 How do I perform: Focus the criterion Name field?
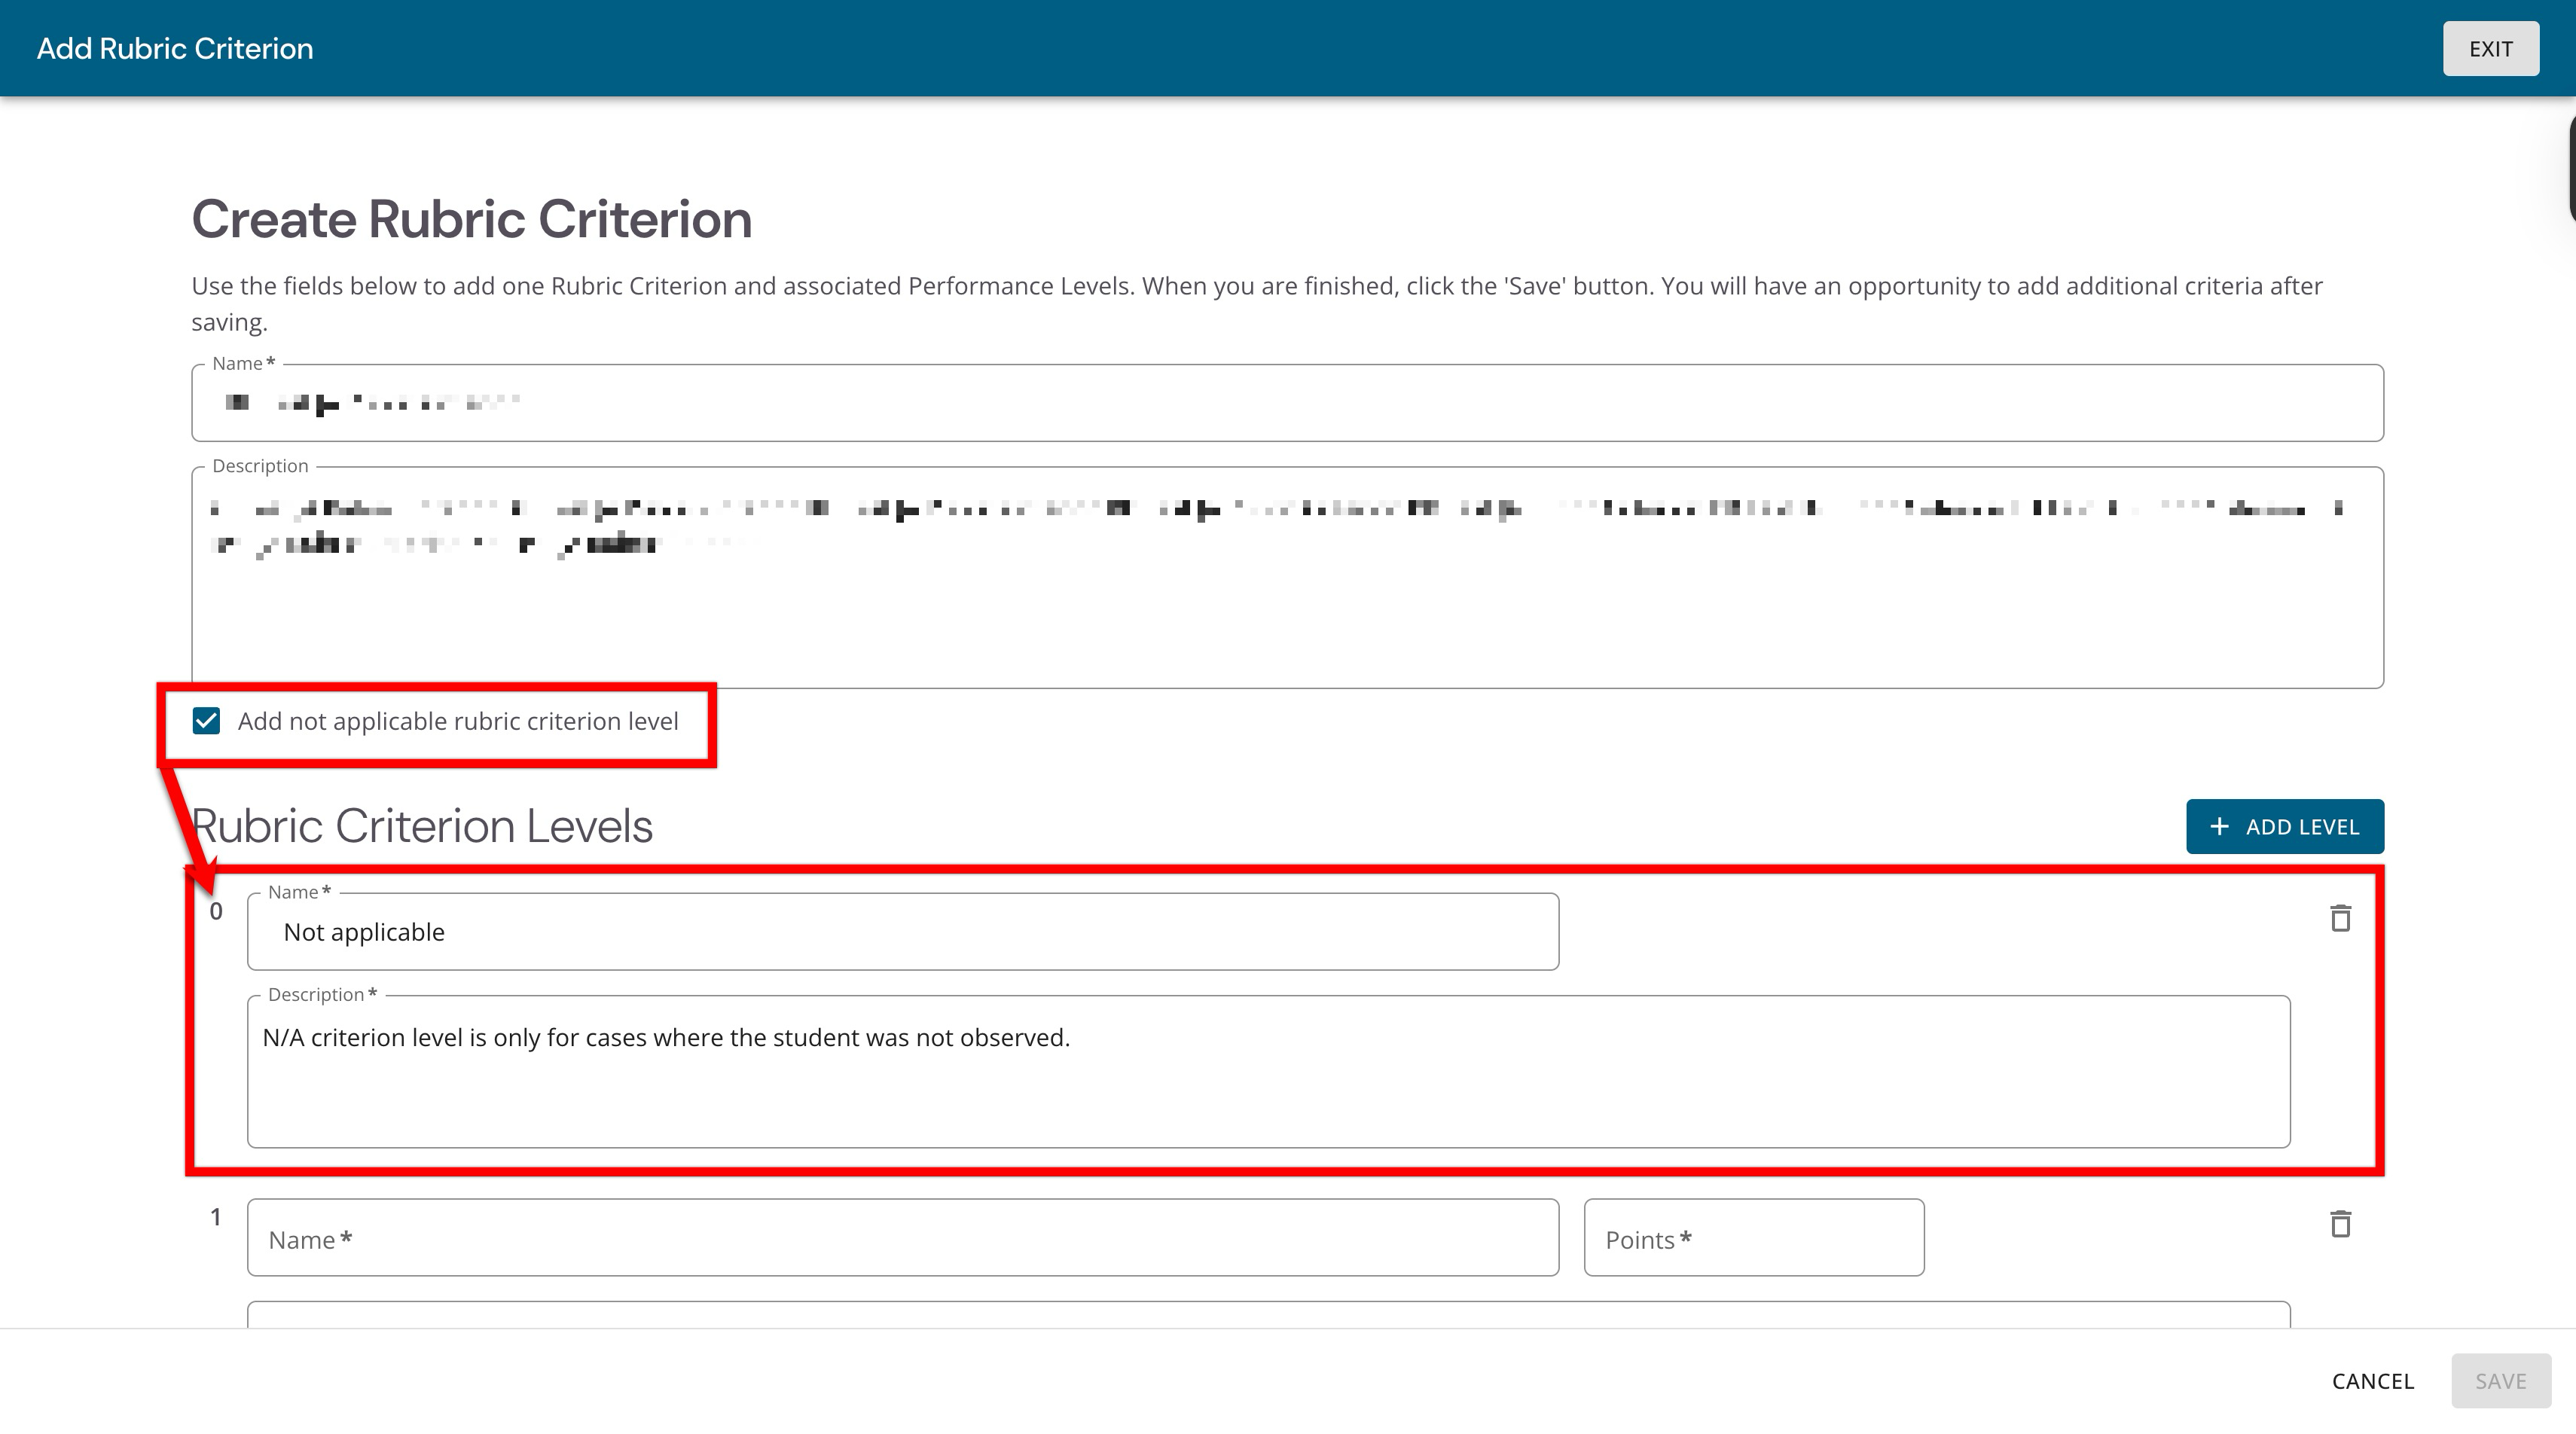tap(1287, 403)
